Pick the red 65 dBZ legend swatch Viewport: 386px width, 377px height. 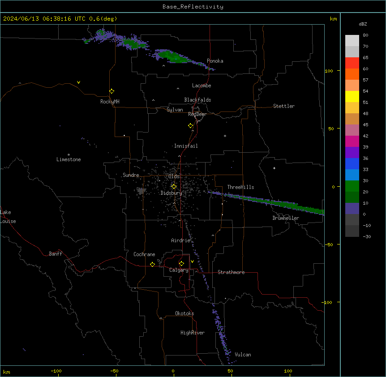(352, 63)
